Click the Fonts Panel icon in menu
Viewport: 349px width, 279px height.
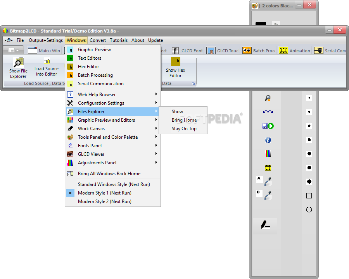coord(70,146)
